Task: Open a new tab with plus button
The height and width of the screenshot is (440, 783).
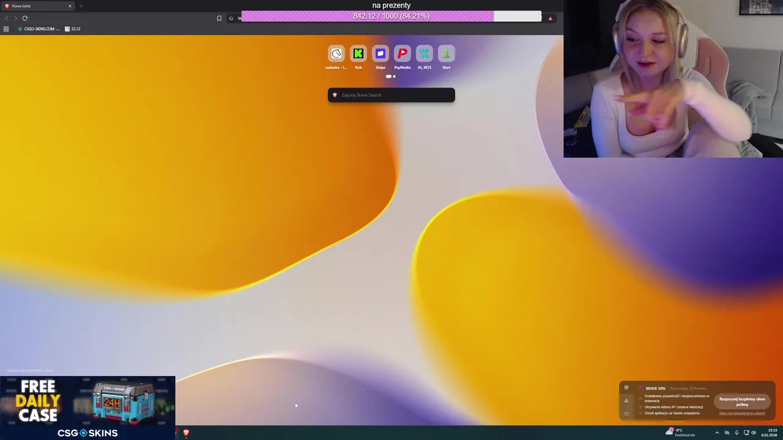Action: (x=81, y=6)
